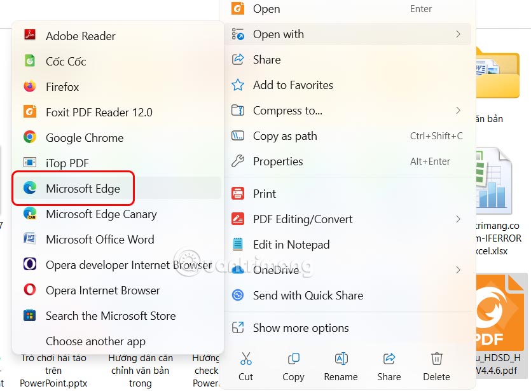Expand the OneDrive submenu arrow
The width and height of the screenshot is (531, 391).
[459, 270]
